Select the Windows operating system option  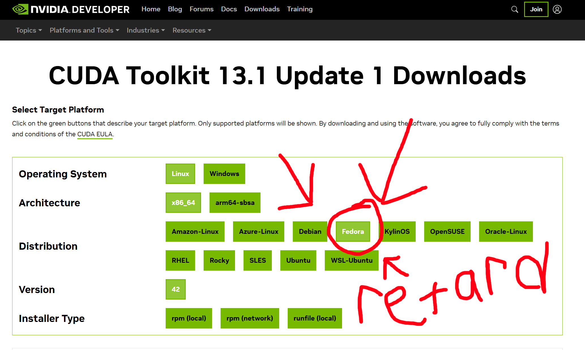224,174
